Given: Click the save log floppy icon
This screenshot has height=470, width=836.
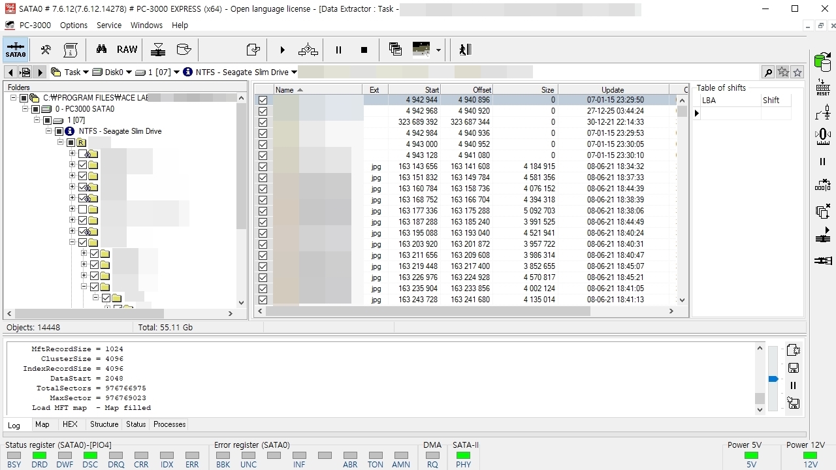Looking at the screenshot, I should click(x=794, y=368).
